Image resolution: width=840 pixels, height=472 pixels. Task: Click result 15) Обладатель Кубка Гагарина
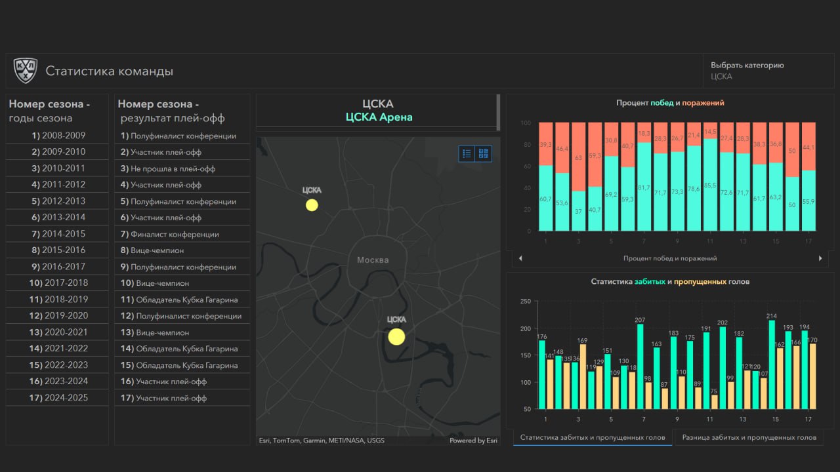182,365
